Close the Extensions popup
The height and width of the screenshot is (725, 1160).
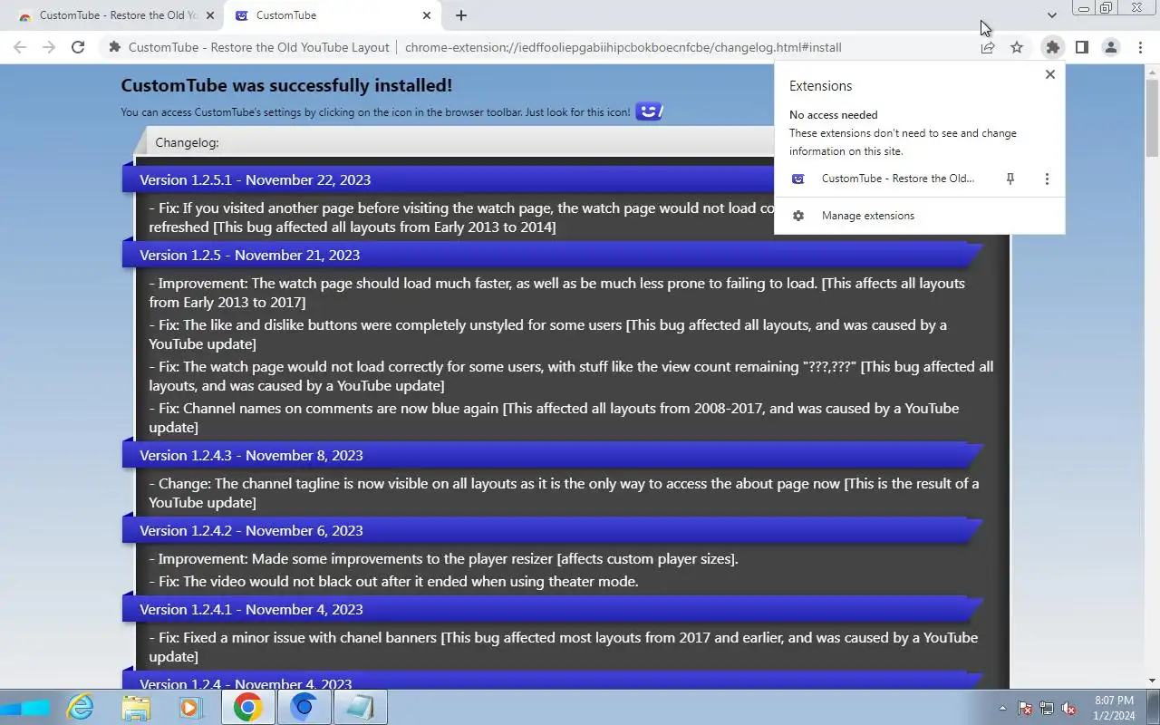[1049, 74]
